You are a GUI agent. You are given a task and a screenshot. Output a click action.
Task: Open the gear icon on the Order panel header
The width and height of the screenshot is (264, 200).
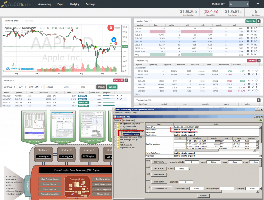click(126, 80)
